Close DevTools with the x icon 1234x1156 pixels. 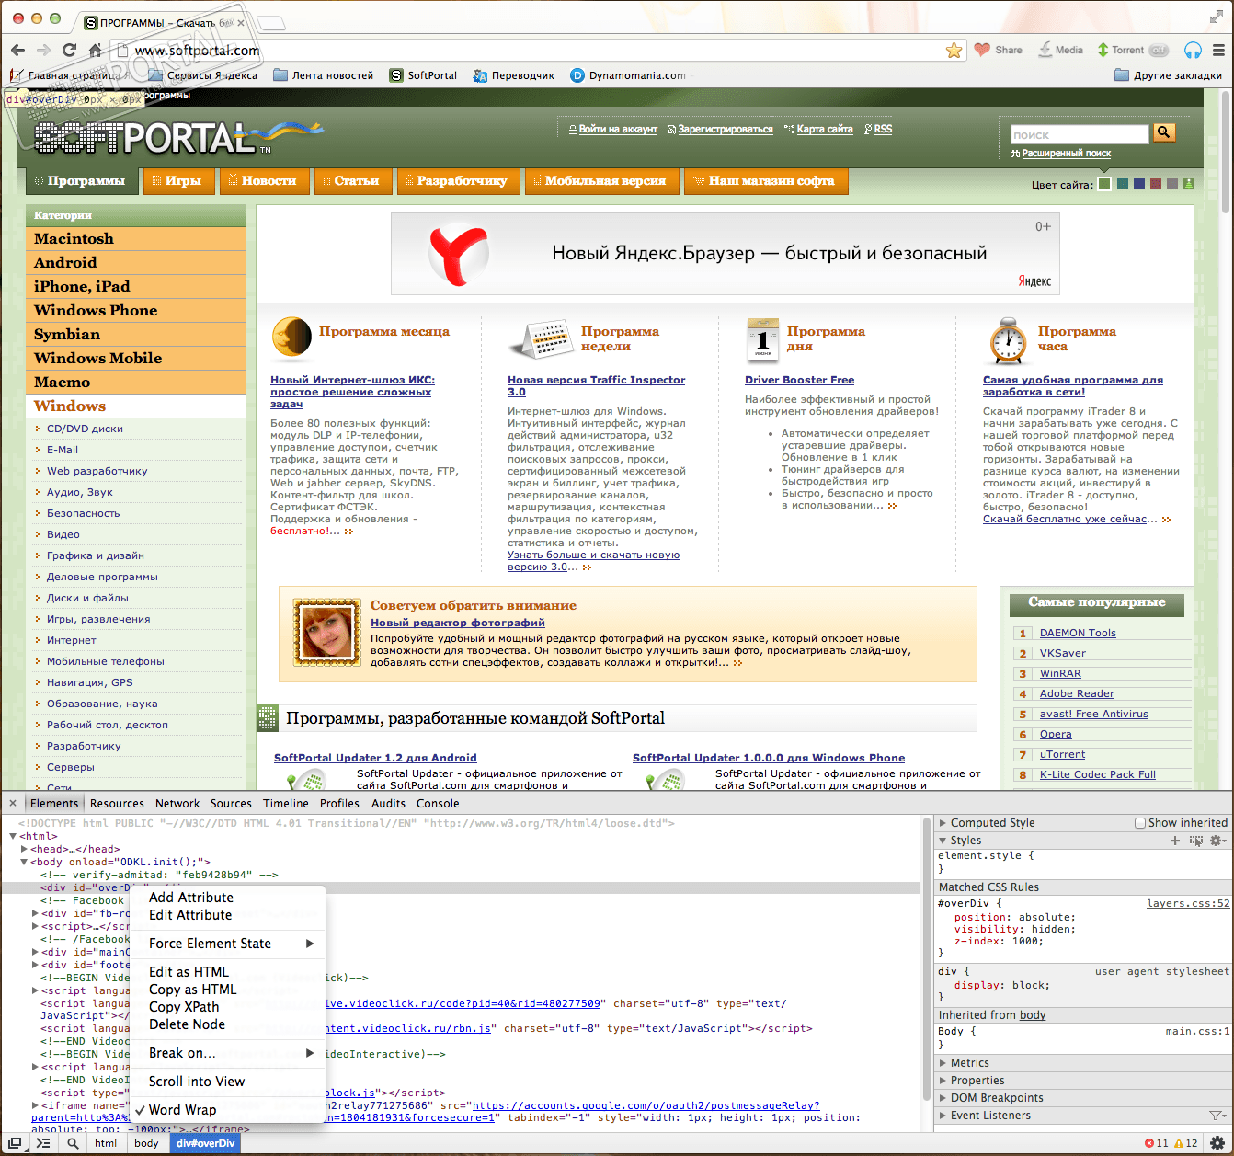[13, 803]
